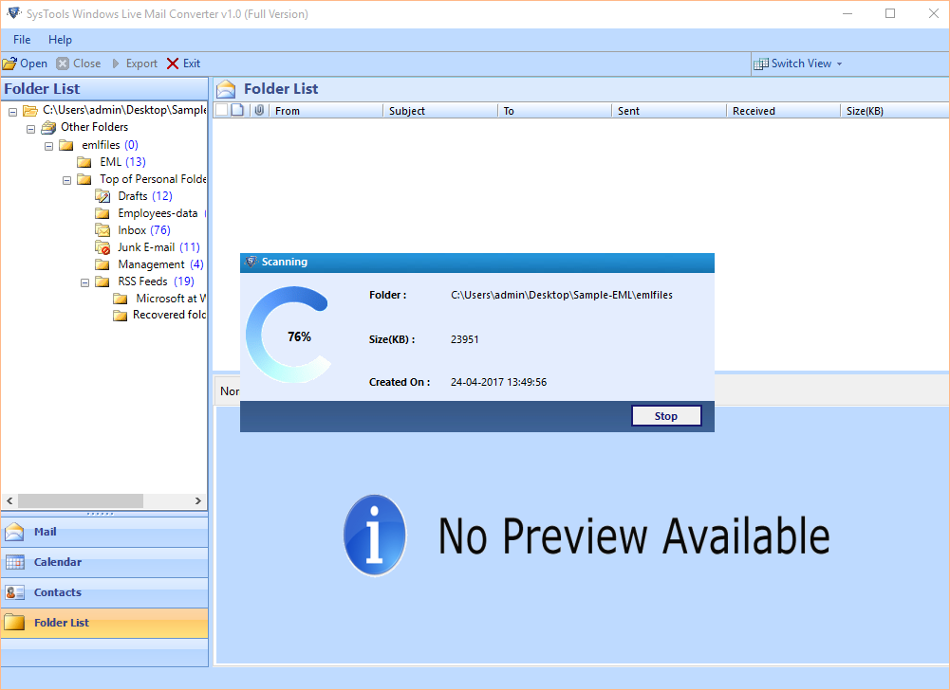Screen dimensions: 950x690
Task: Collapse Top of Personal Folders node
Action: [x=67, y=180]
